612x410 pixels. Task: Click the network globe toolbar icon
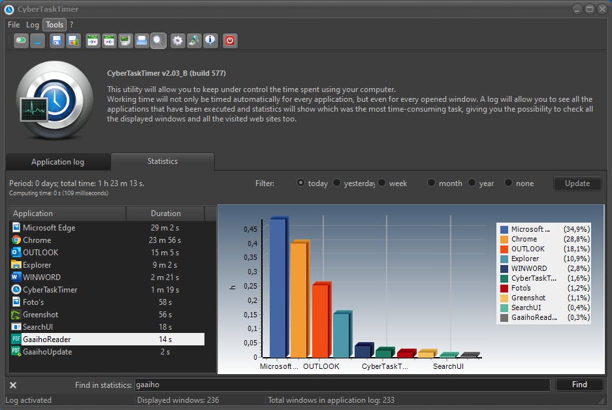194,40
